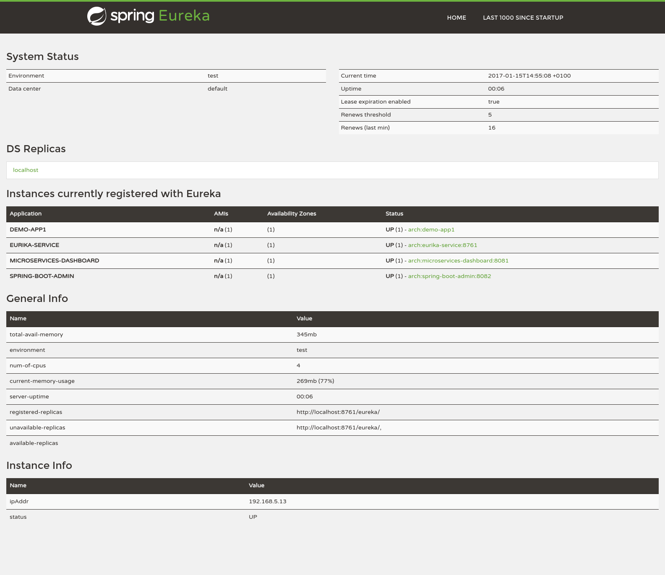Click the status row name in Instance Info
Viewport: 665px width, 575px height.
pos(18,517)
